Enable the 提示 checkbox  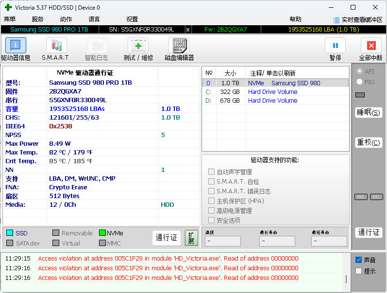coord(359,271)
